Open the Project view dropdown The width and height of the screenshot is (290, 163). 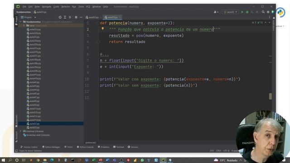coord(28,17)
